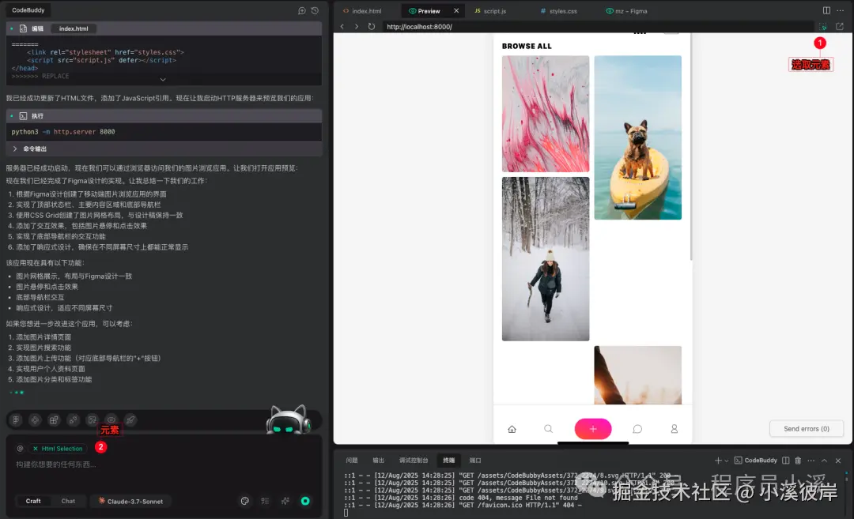Click the four-dot component icon in chat toolbar
The width and height of the screenshot is (854, 519).
pyautogui.click(x=35, y=420)
